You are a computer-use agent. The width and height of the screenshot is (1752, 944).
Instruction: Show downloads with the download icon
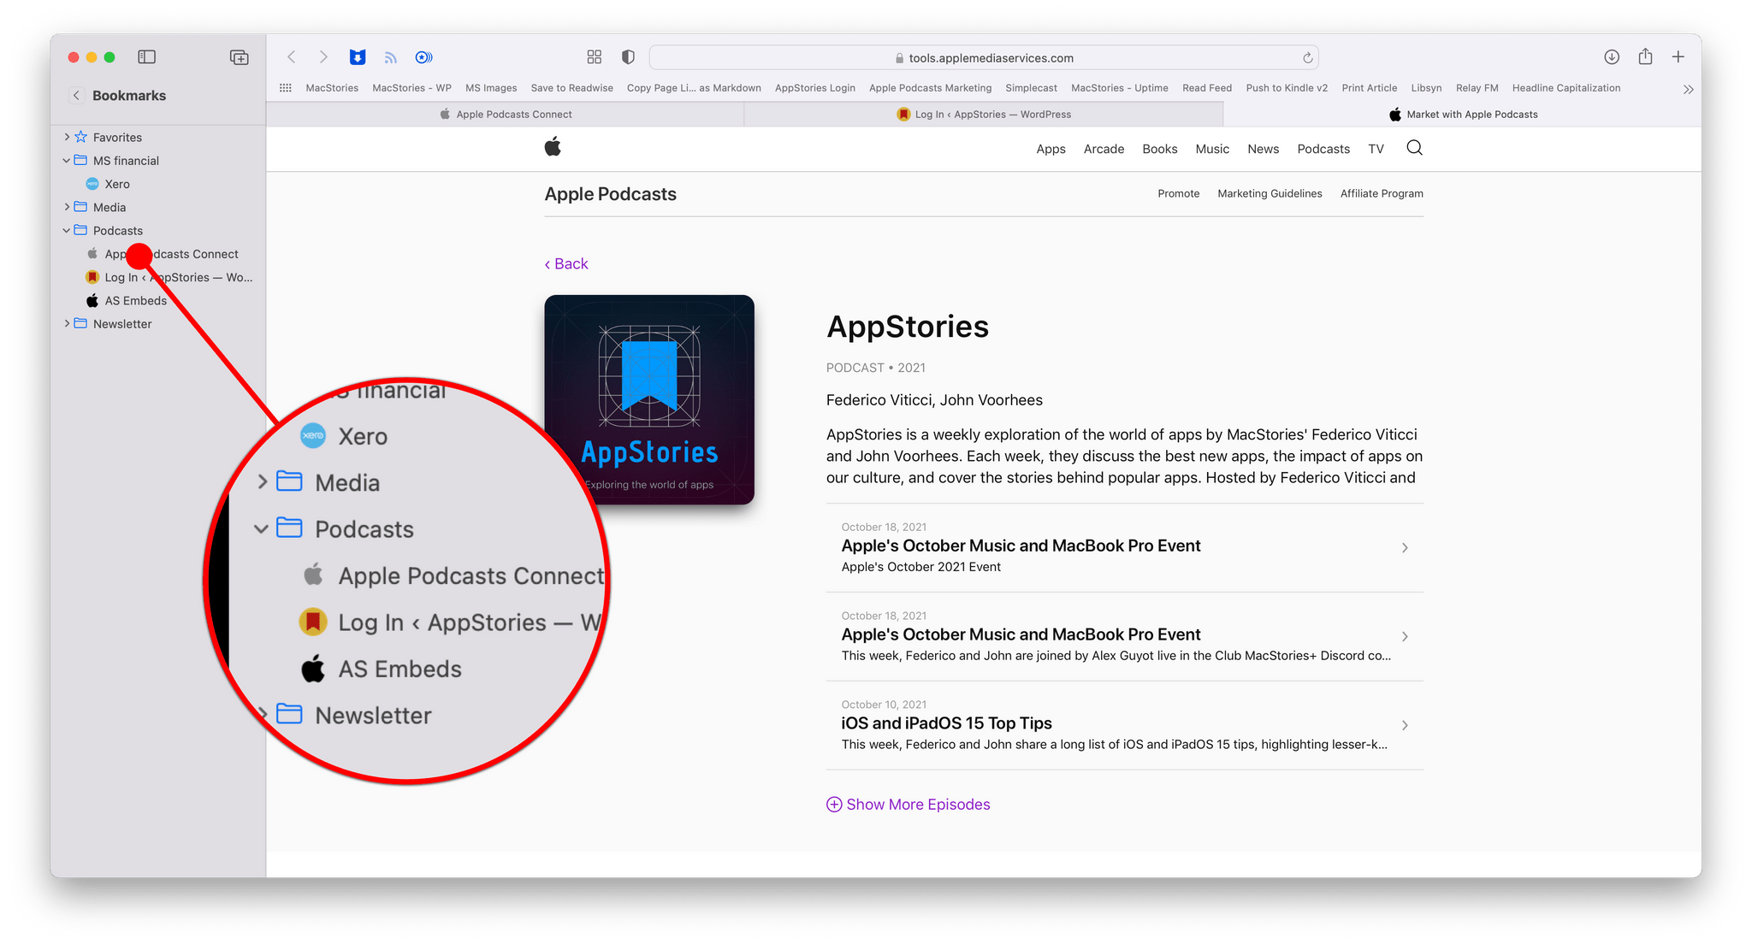coord(1612,57)
